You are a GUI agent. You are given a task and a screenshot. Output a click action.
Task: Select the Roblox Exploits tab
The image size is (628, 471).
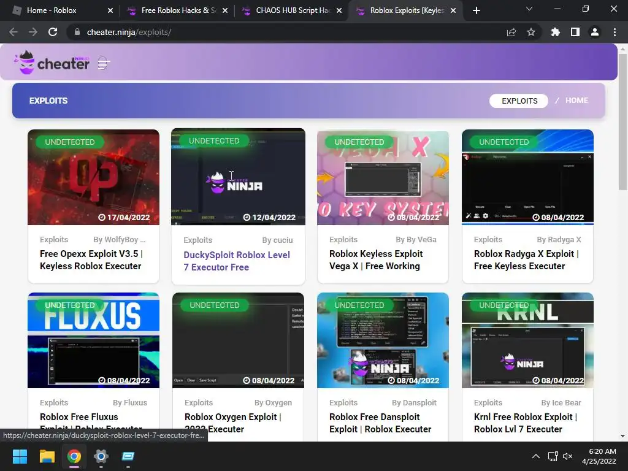tap(406, 10)
